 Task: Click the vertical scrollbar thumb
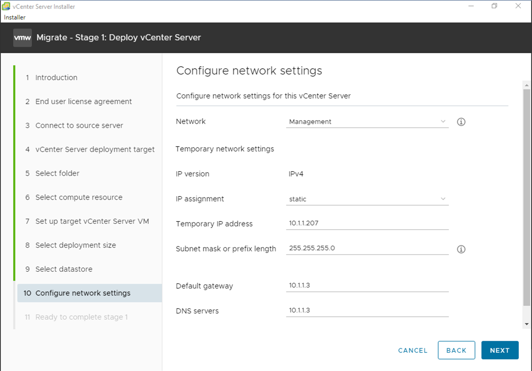coord(526,198)
